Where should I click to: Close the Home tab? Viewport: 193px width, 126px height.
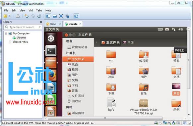[60, 24]
